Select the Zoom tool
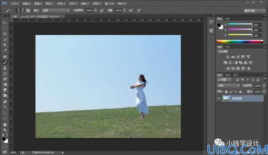268x155 pixels. [5, 130]
